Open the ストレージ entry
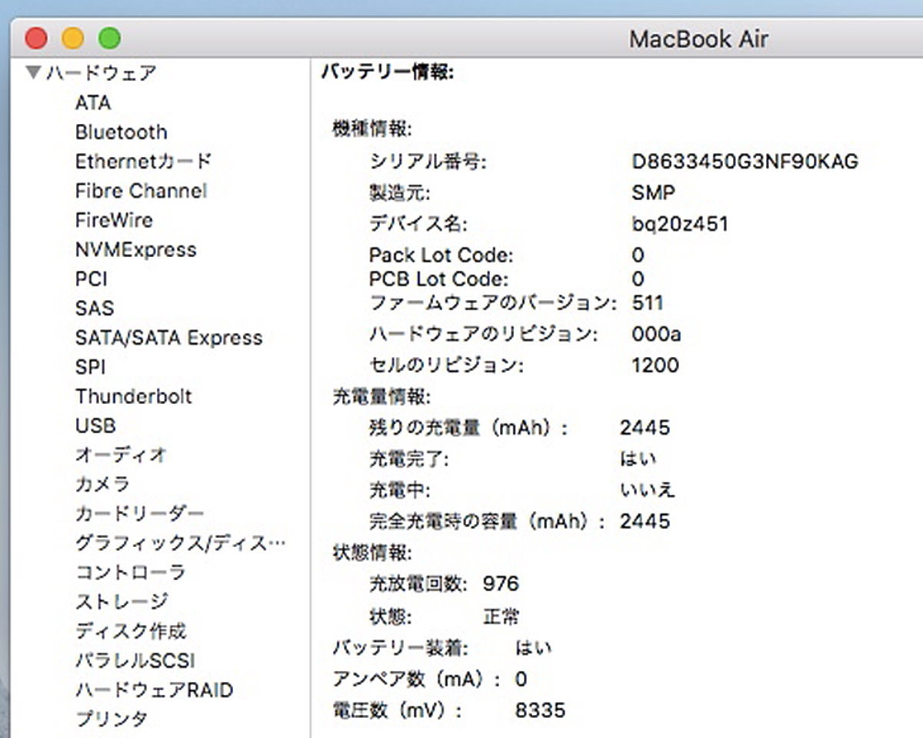This screenshot has width=923, height=738. [122, 601]
